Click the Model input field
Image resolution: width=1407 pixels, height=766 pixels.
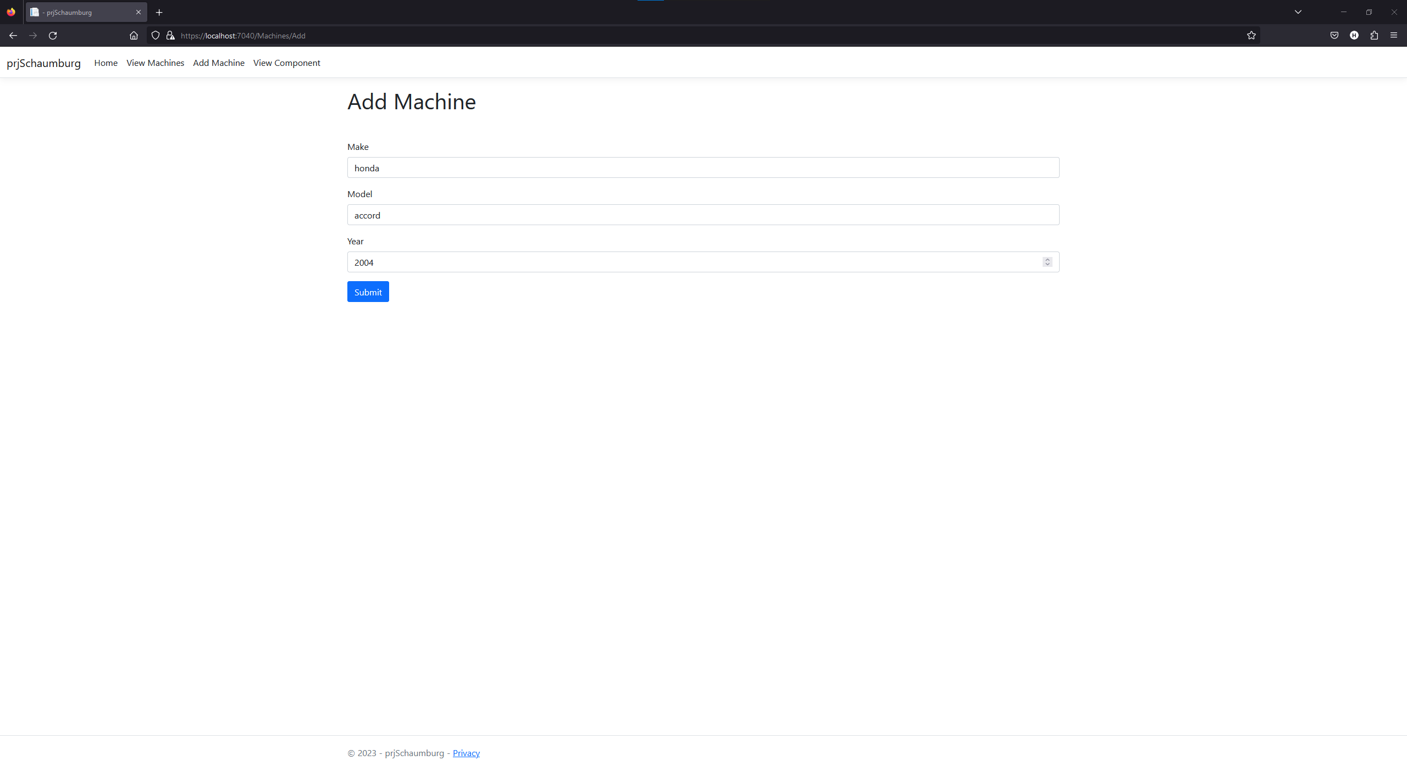coord(703,215)
